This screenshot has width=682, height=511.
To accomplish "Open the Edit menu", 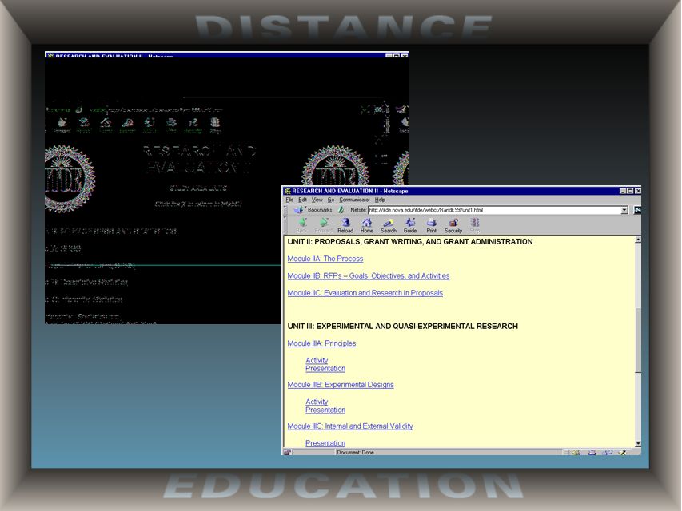I will 302,200.
